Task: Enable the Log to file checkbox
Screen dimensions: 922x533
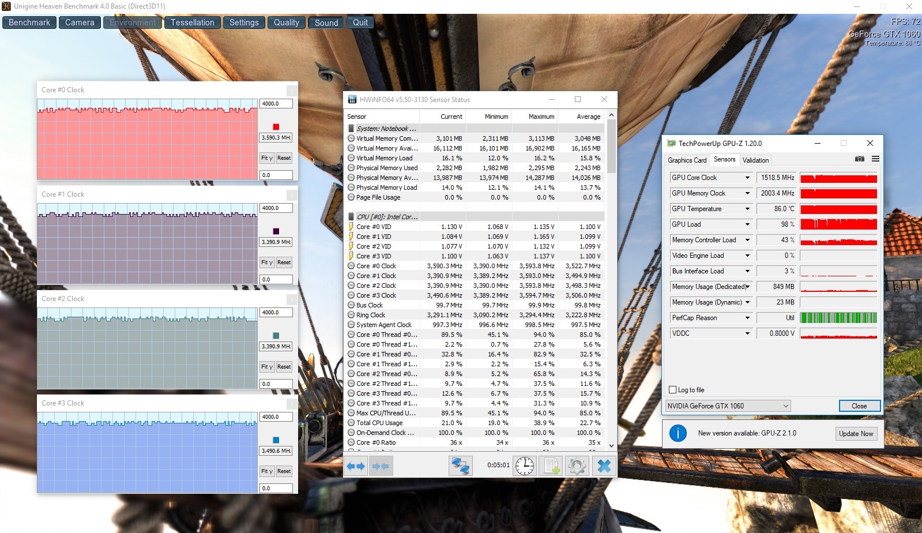Action: coord(672,390)
